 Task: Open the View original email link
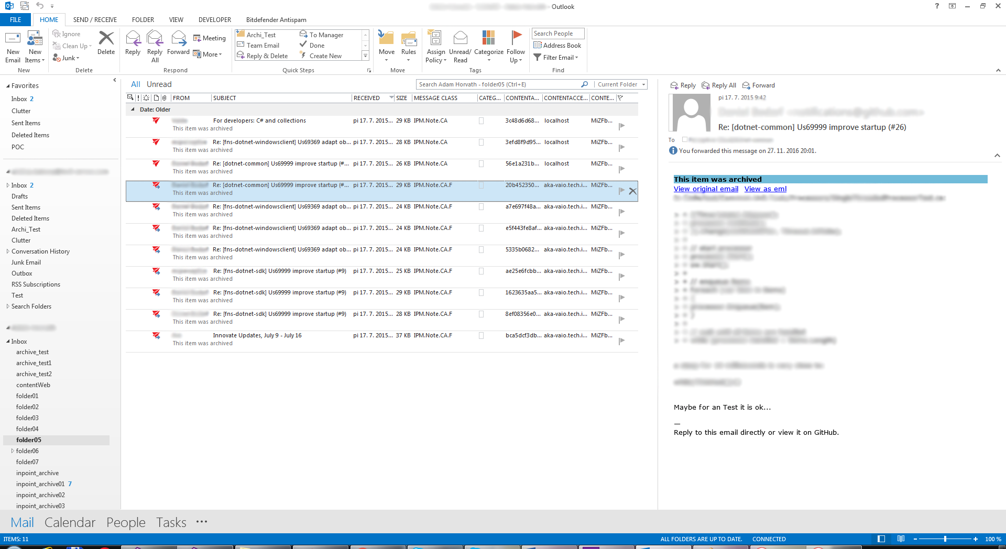tap(706, 189)
